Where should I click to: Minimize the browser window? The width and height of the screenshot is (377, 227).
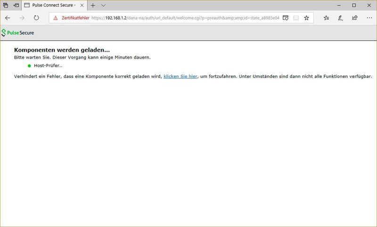[x=339, y=5]
